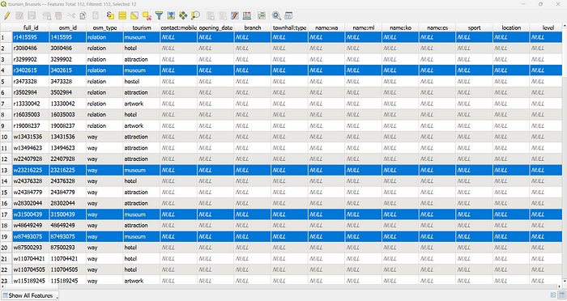
Task: Click the paste features icon
Action: 95,15
